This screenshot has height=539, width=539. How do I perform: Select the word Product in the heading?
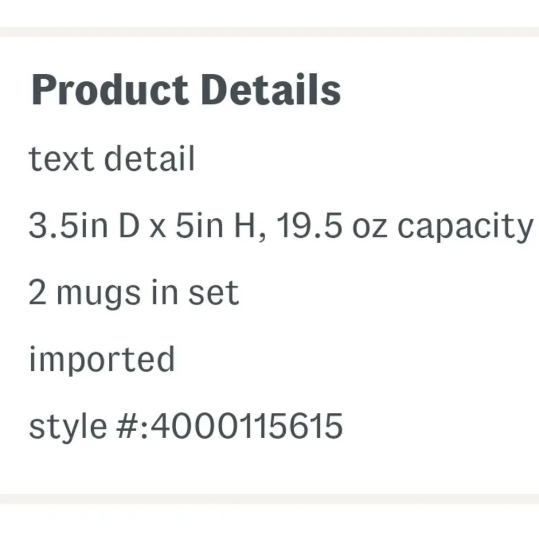click(x=110, y=90)
